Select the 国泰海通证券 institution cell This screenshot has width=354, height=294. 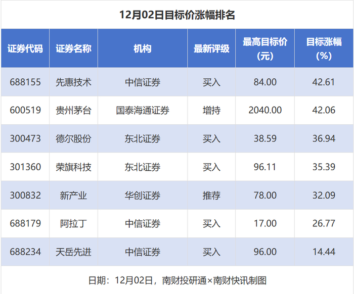coord(143,110)
